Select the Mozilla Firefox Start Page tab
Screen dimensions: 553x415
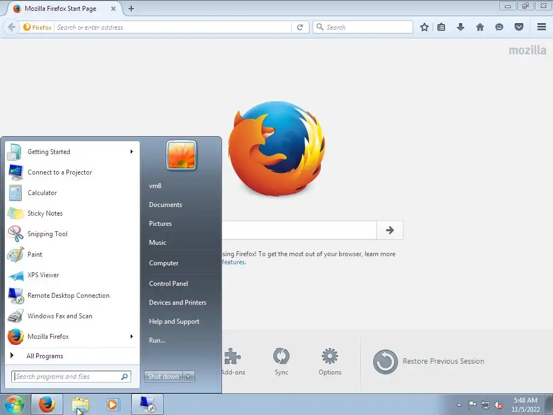64,9
